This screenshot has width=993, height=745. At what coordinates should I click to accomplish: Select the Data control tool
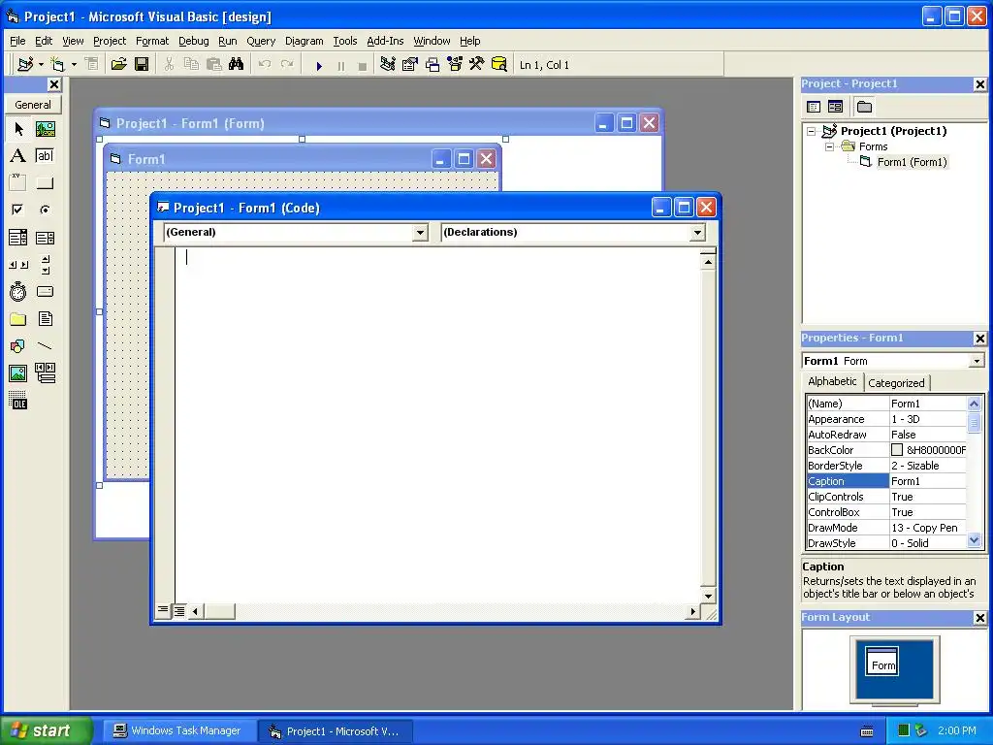tap(45, 373)
